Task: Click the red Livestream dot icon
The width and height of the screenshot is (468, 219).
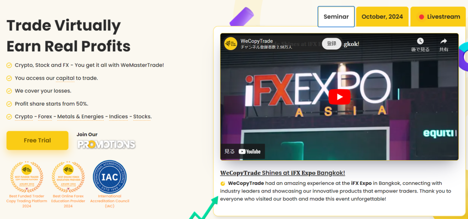Action: click(421, 17)
